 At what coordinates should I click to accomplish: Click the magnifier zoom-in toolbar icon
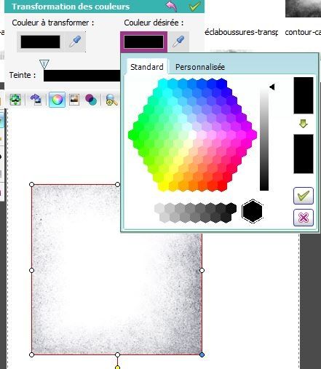coord(111,100)
